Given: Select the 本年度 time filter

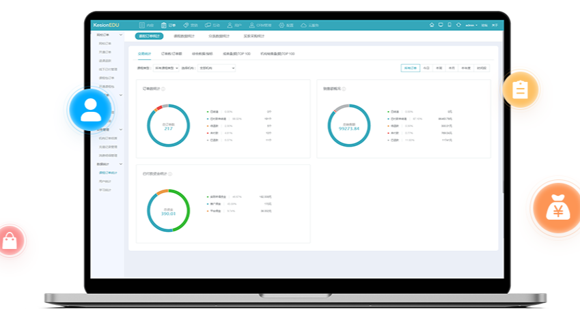Looking at the screenshot, I should tap(466, 68).
